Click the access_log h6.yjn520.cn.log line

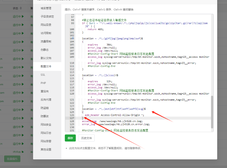(x=112, y=121)
